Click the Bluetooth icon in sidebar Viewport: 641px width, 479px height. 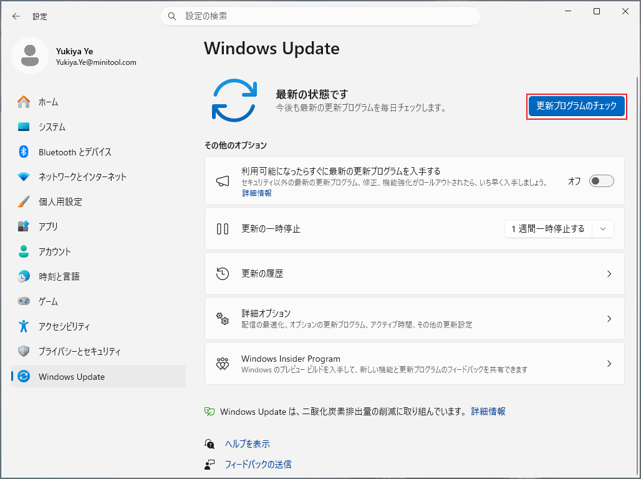[x=24, y=152]
